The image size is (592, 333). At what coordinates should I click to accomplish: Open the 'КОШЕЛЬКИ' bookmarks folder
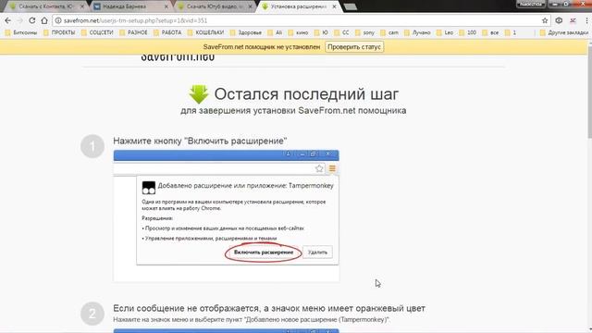pos(205,32)
